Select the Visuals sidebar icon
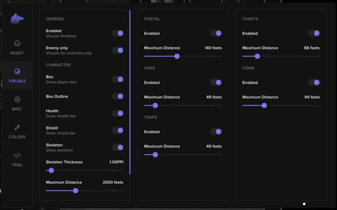The height and width of the screenshot is (210, 337). pyautogui.click(x=17, y=72)
